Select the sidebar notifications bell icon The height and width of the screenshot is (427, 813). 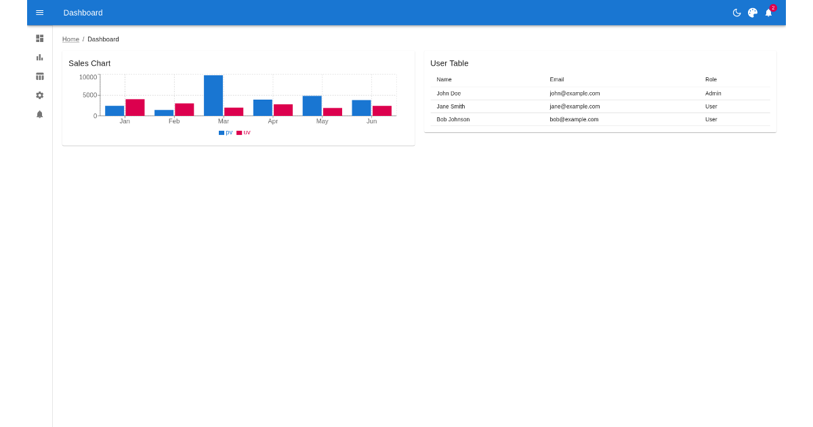40,115
